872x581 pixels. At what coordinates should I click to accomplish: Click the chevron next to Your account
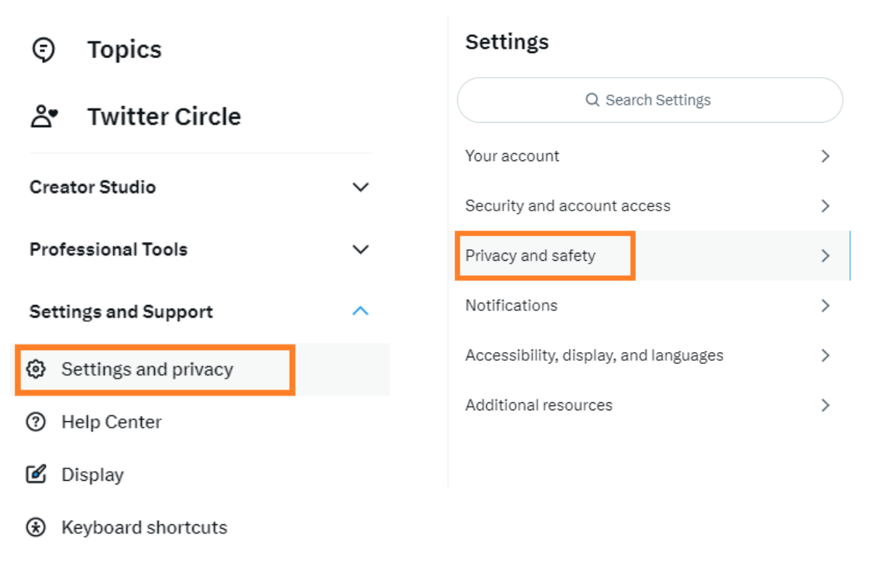click(825, 155)
